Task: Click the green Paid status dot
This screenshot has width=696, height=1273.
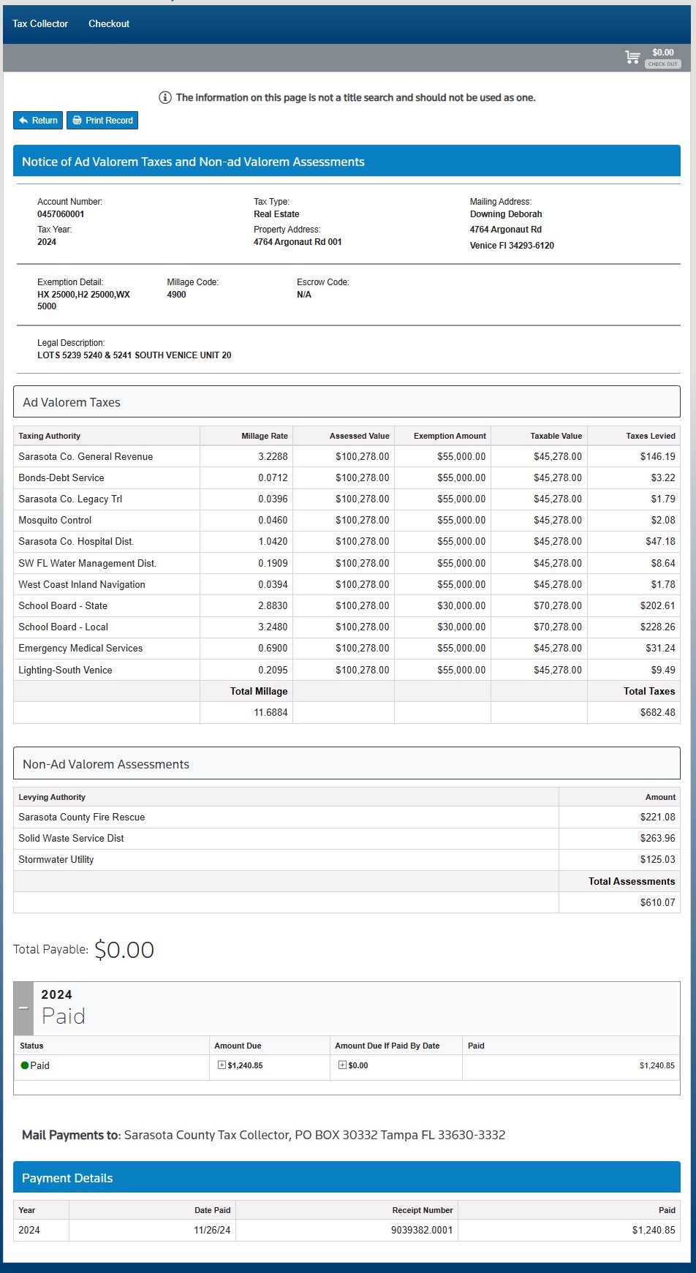Action: pyautogui.click(x=25, y=1065)
